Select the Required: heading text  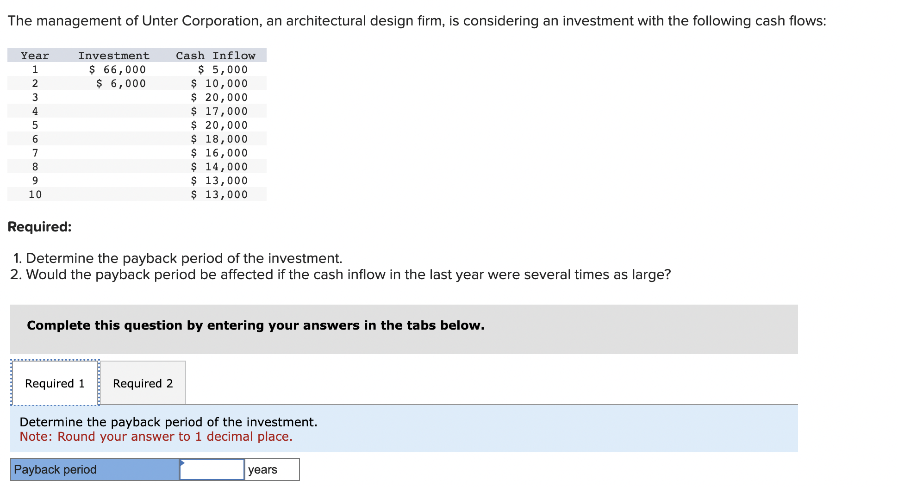(x=39, y=226)
